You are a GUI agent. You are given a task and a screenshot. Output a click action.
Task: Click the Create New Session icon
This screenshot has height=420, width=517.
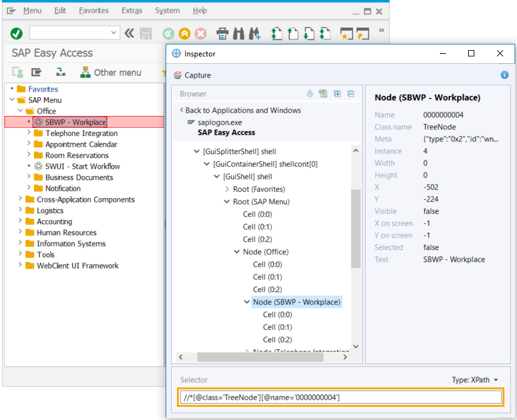click(346, 34)
